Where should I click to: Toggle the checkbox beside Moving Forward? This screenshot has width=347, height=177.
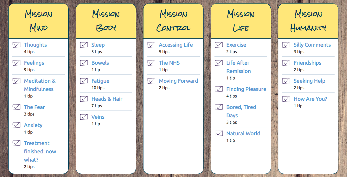click(x=151, y=81)
